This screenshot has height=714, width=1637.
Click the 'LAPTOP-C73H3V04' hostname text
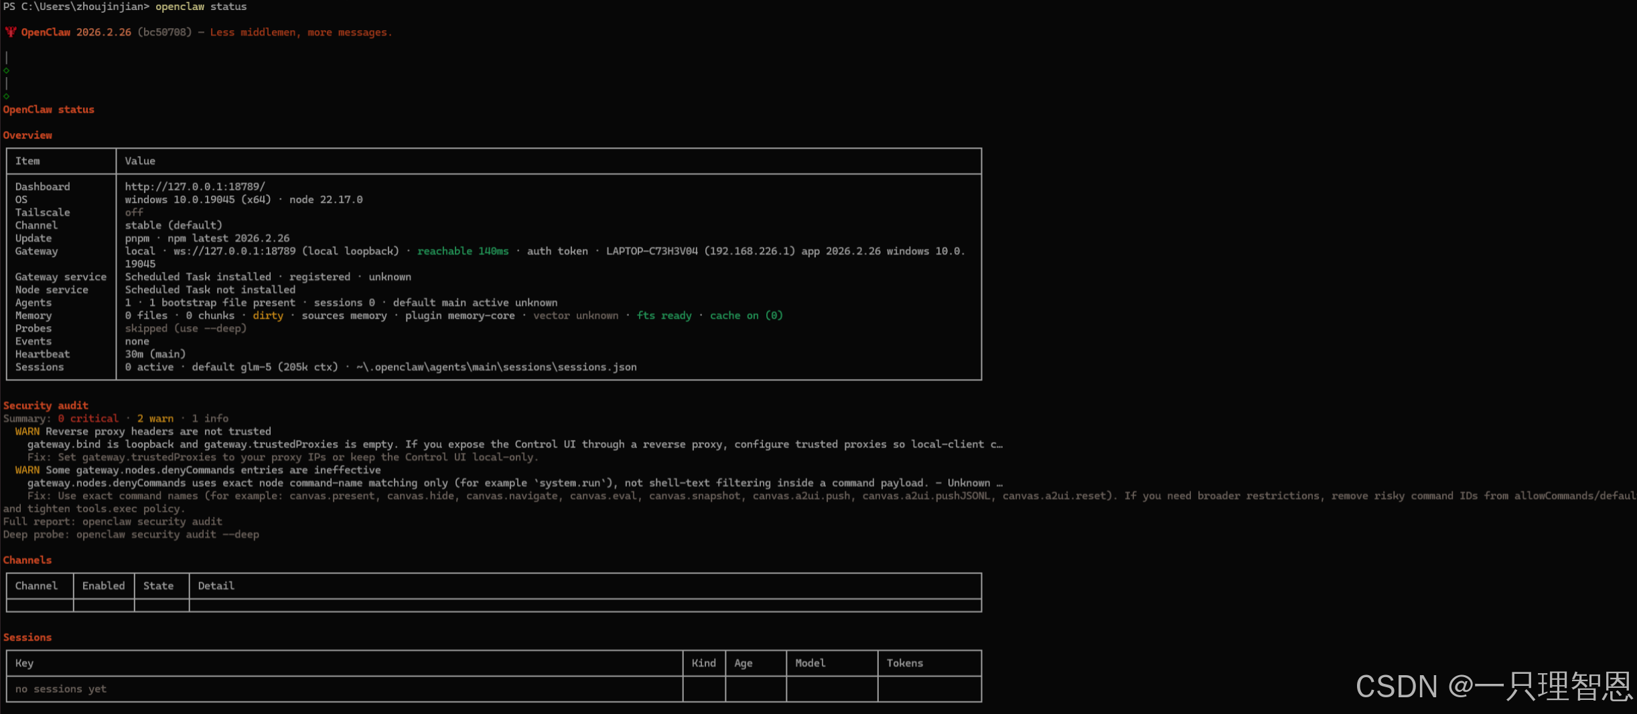[x=652, y=251]
